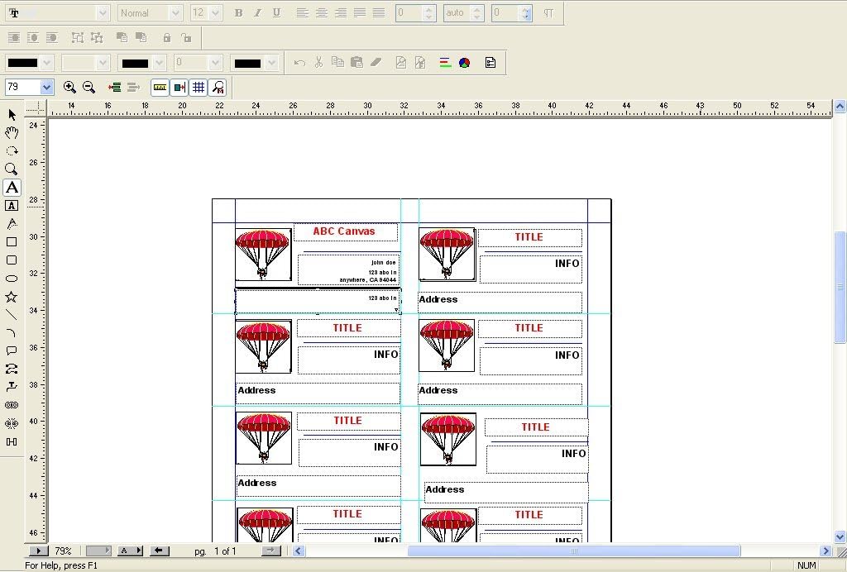847x572 pixels.
Task: Select the framed text box tool
Action: [x=12, y=206]
